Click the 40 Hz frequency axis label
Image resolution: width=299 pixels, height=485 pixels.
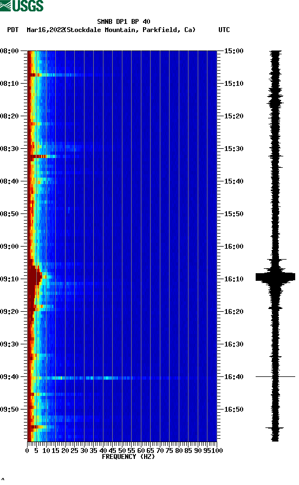(x=103, y=451)
